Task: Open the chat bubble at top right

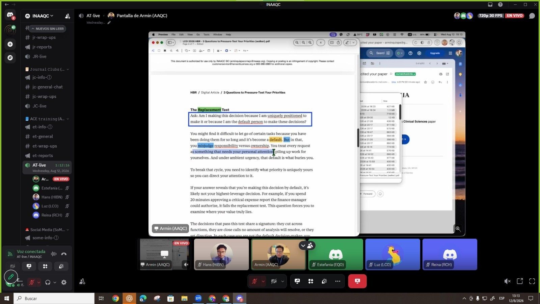Action: click(x=532, y=16)
